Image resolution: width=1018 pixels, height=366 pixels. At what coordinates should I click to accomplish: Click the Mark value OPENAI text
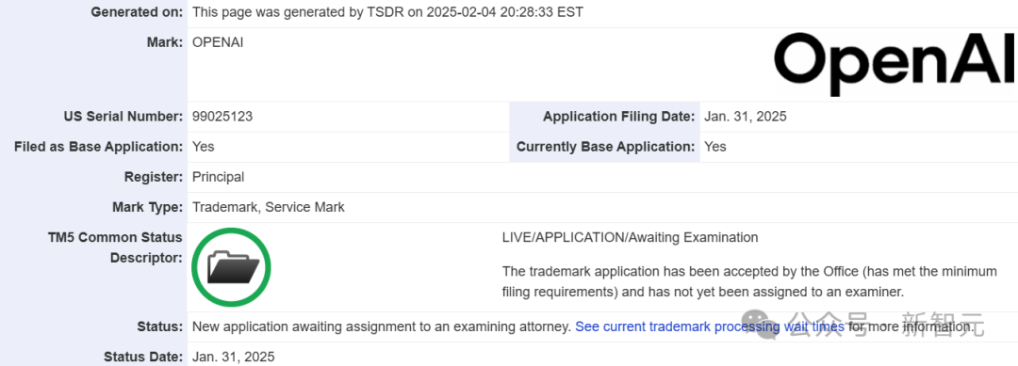(218, 42)
